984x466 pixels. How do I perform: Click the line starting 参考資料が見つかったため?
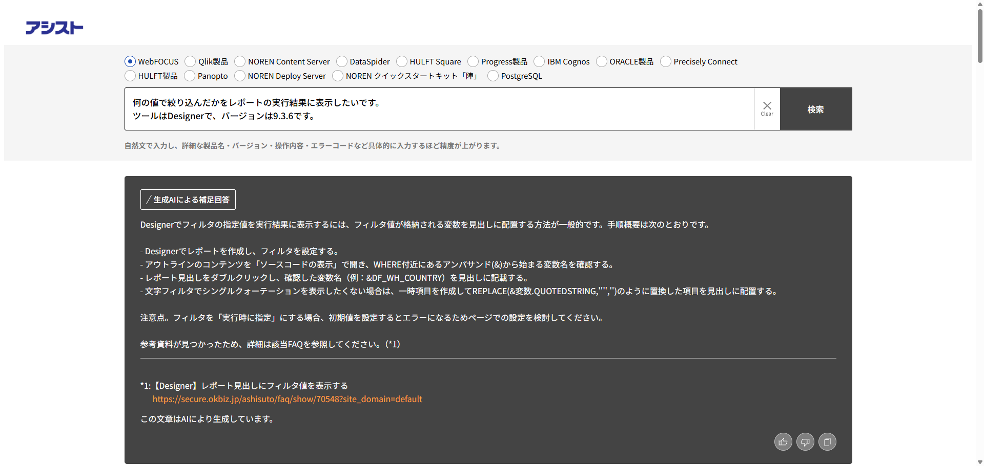pyautogui.click(x=270, y=344)
